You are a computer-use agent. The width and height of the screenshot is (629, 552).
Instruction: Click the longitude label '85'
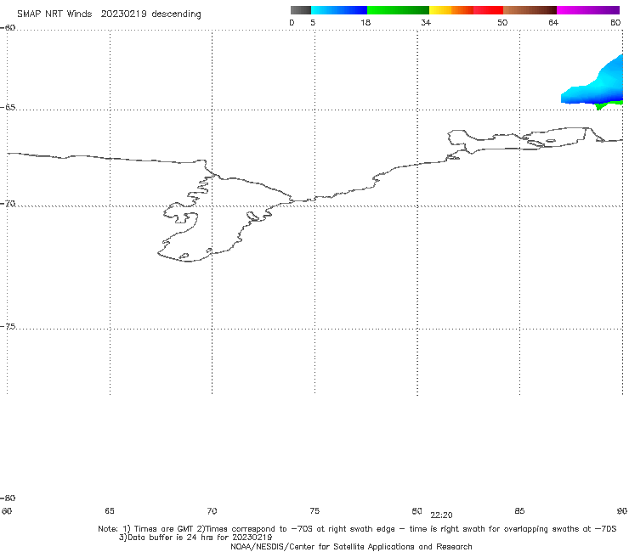coord(519,511)
